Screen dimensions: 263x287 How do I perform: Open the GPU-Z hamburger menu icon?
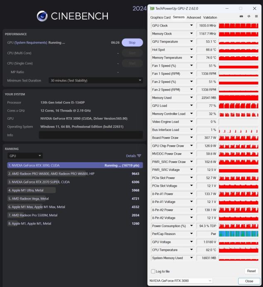pos(256,17)
